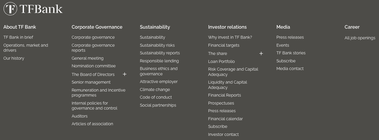
Task: Click Investor contact link
Action: pyautogui.click(x=223, y=134)
